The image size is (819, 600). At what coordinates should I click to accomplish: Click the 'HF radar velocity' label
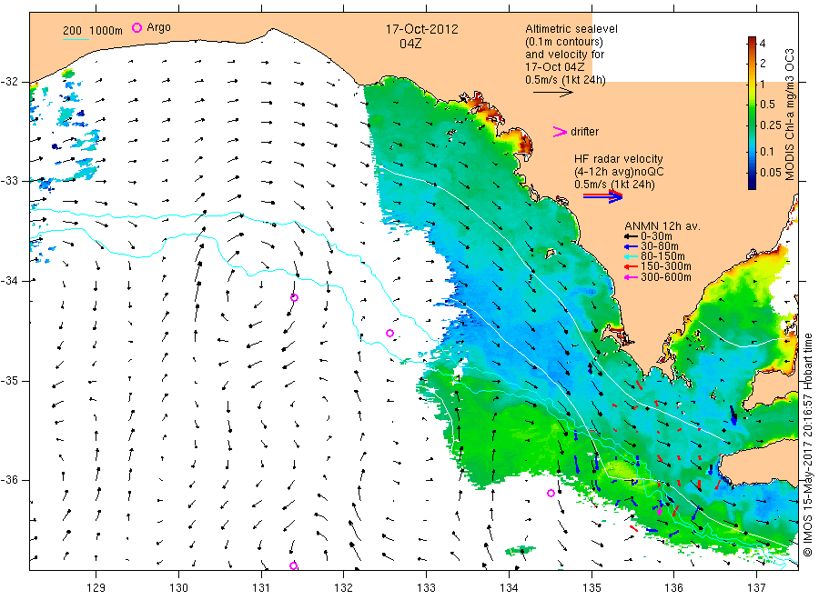click(x=619, y=158)
